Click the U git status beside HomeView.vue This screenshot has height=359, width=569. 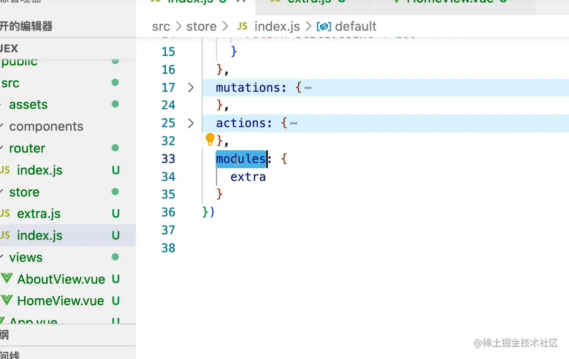tap(116, 300)
